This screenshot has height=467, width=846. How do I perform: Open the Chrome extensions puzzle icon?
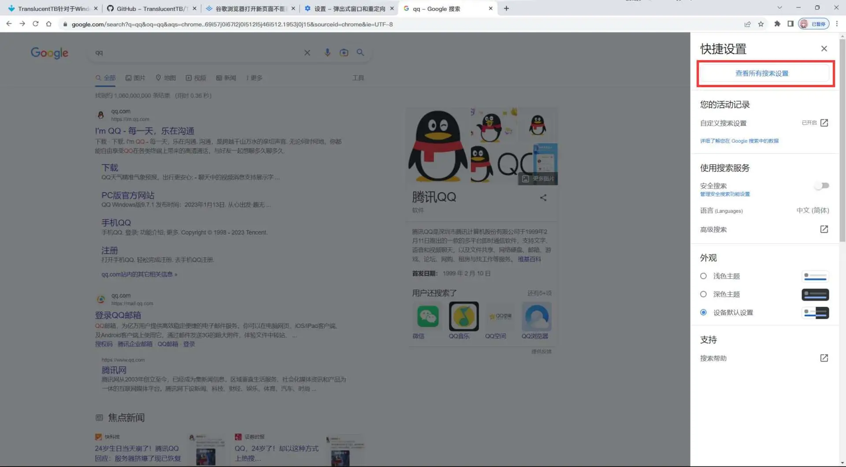pyautogui.click(x=777, y=24)
